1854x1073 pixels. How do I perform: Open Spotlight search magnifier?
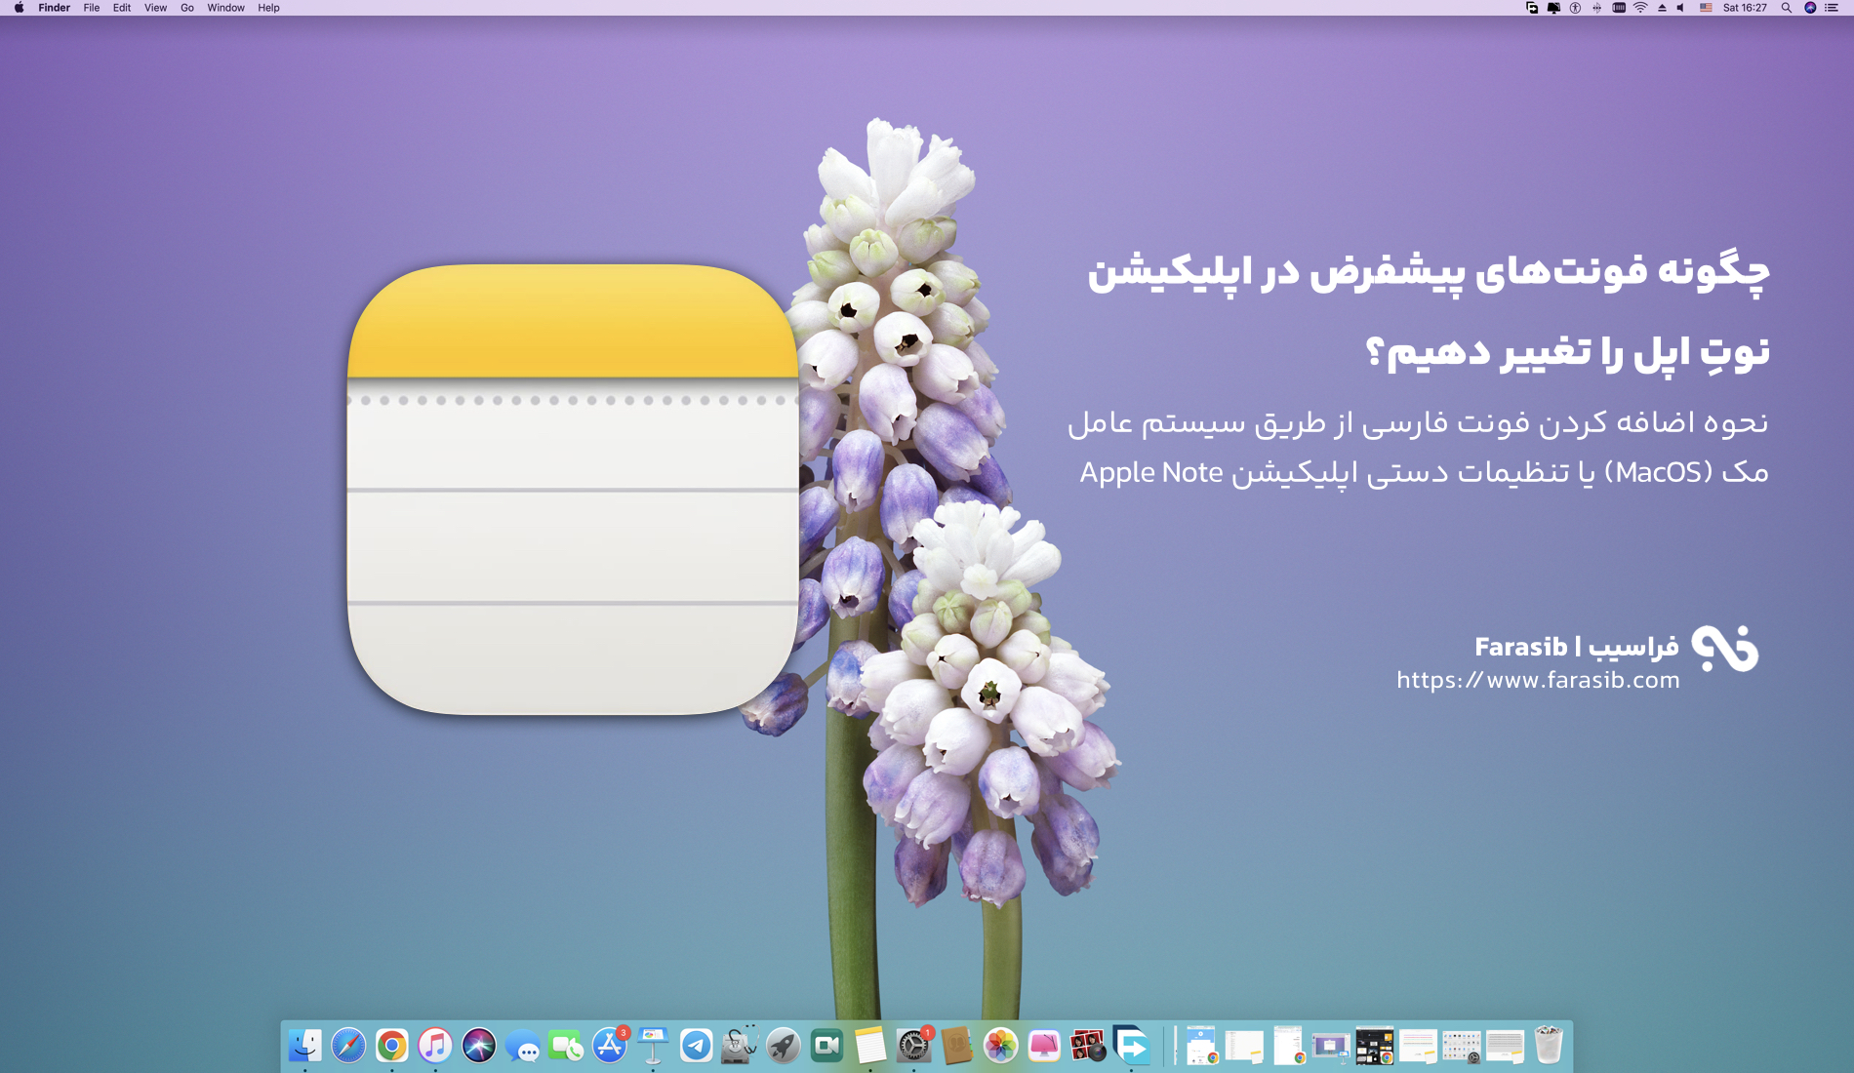pyautogui.click(x=1787, y=8)
